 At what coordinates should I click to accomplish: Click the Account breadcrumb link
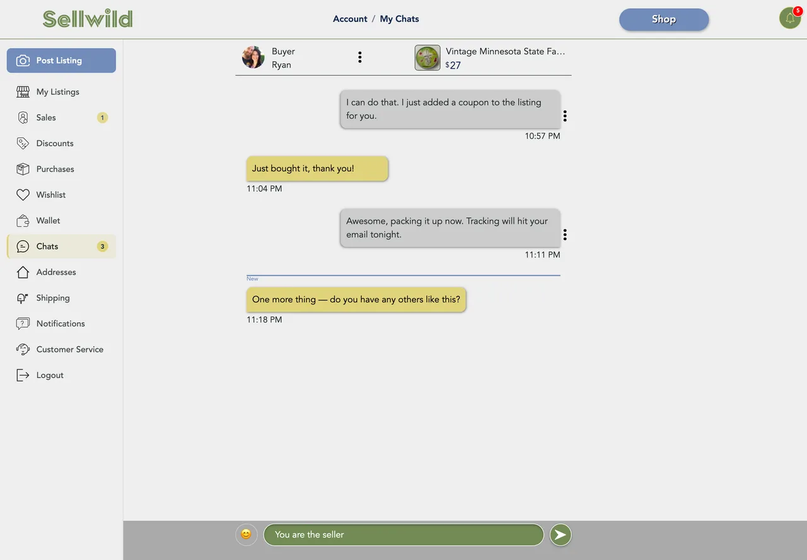350,19
